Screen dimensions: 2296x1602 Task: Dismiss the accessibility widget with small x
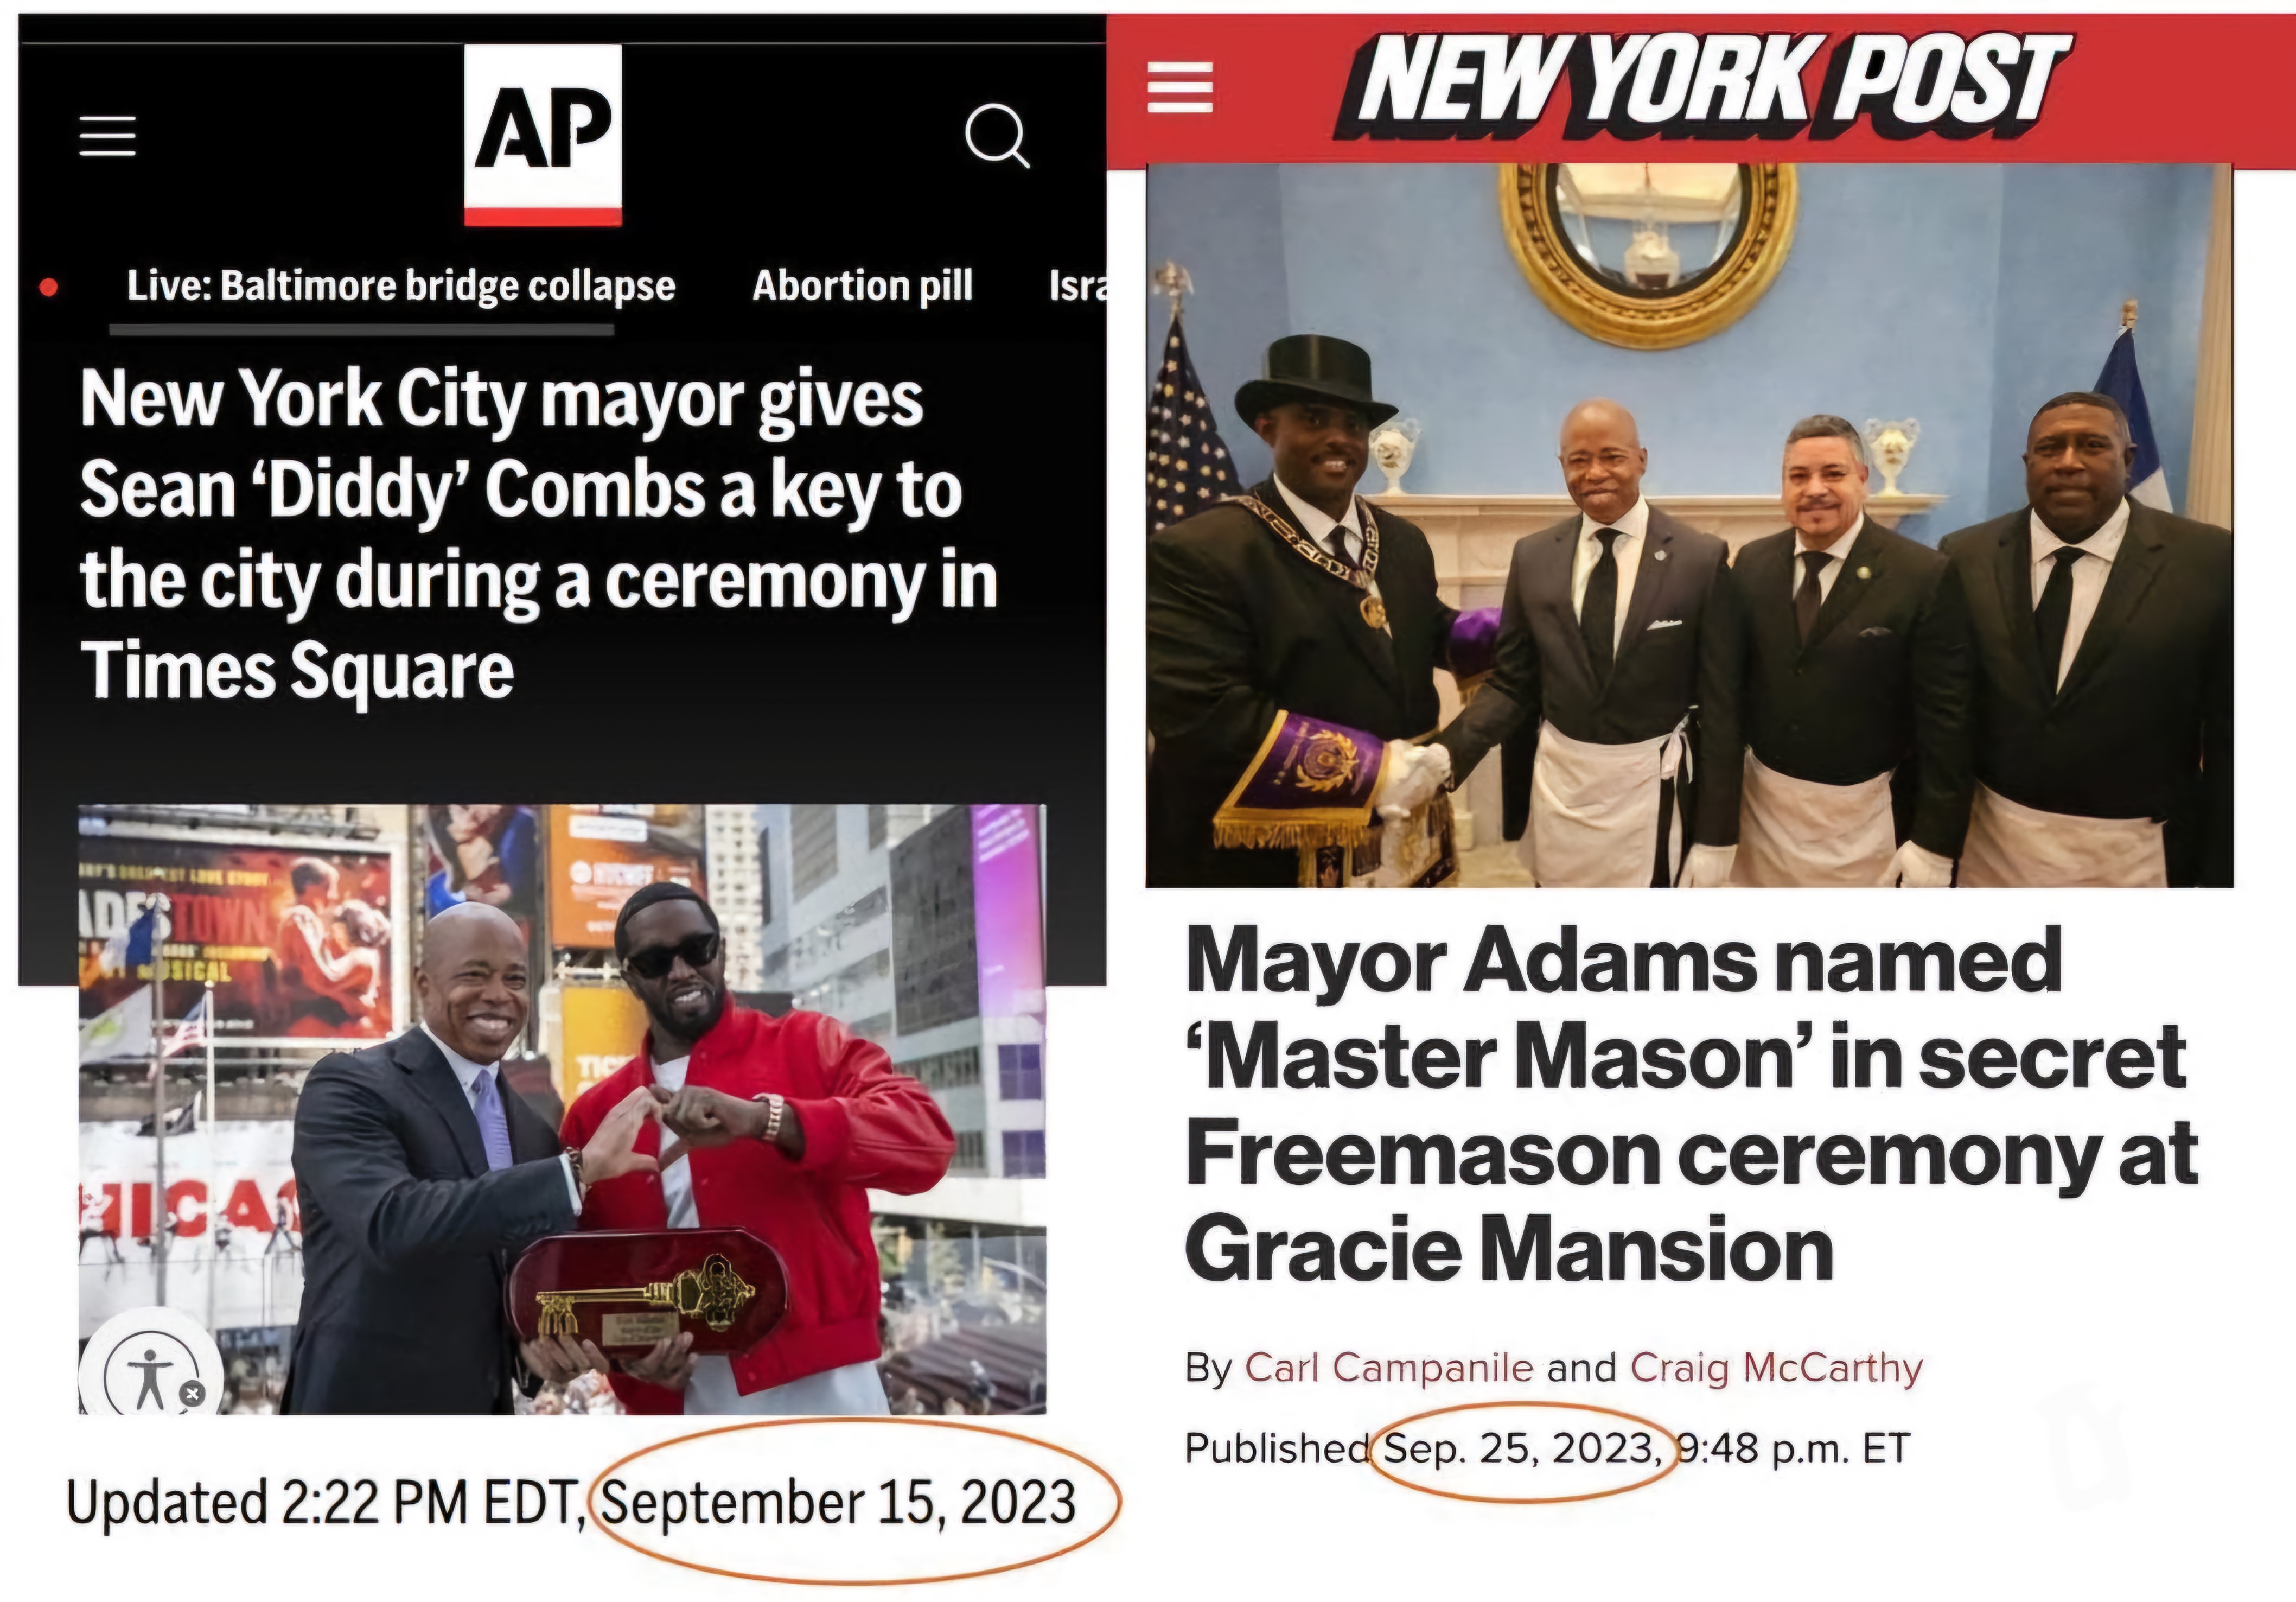(192, 1393)
